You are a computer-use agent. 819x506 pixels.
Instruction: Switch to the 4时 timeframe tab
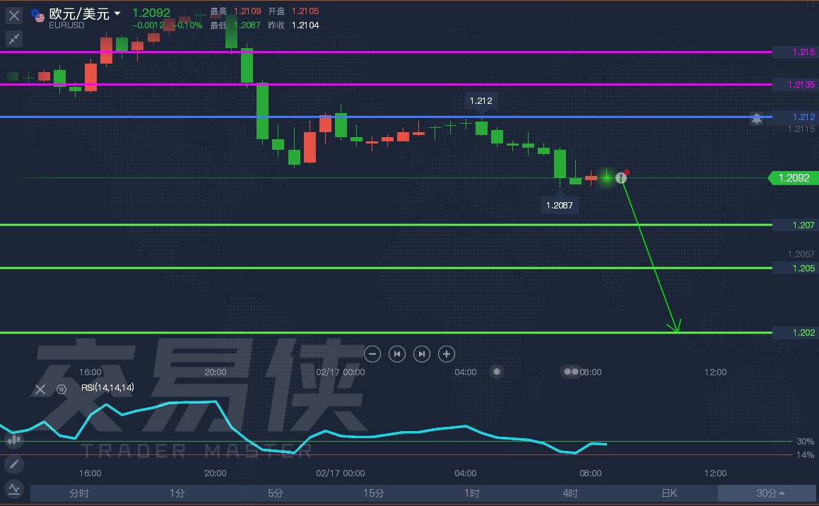tap(570, 493)
